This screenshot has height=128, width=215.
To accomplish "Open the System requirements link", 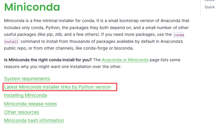I will point(27,79).
